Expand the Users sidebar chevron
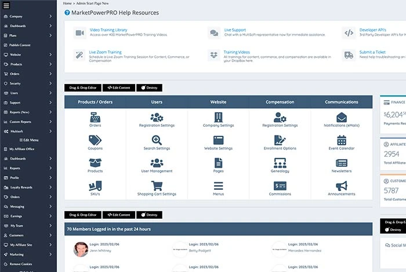The image size is (406, 272). tap(50, 93)
